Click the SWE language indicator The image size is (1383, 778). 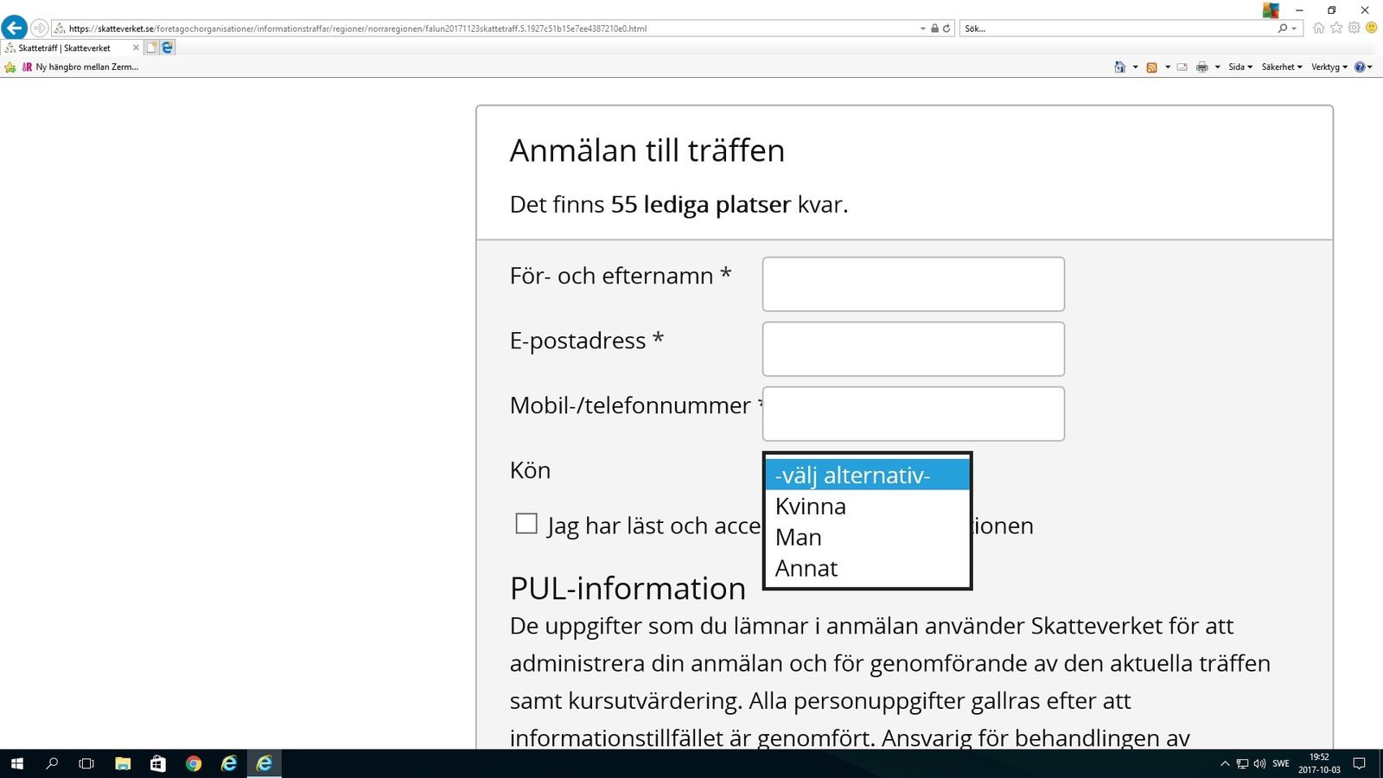[1281, 763]
